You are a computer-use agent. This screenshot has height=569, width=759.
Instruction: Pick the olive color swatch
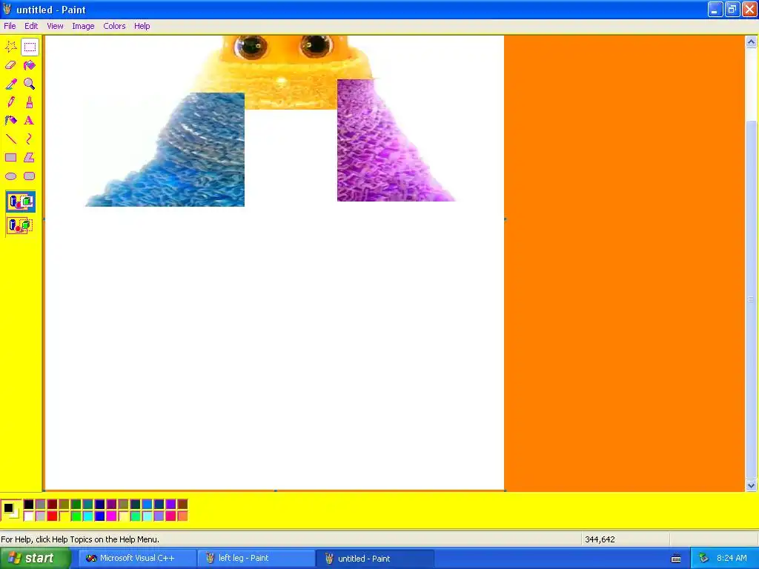[x=64, y=505]
